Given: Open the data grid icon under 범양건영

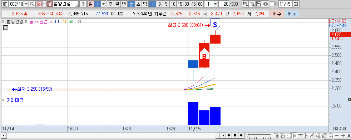Looking at the screenshot, I should pos(6,28).
